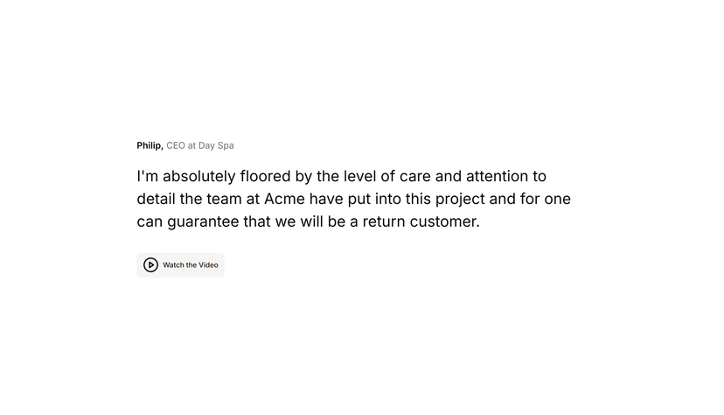The width and height of the screenshot is (724, 415).
Task: Click the word "care" in the first line
Action: pos(414,177)
